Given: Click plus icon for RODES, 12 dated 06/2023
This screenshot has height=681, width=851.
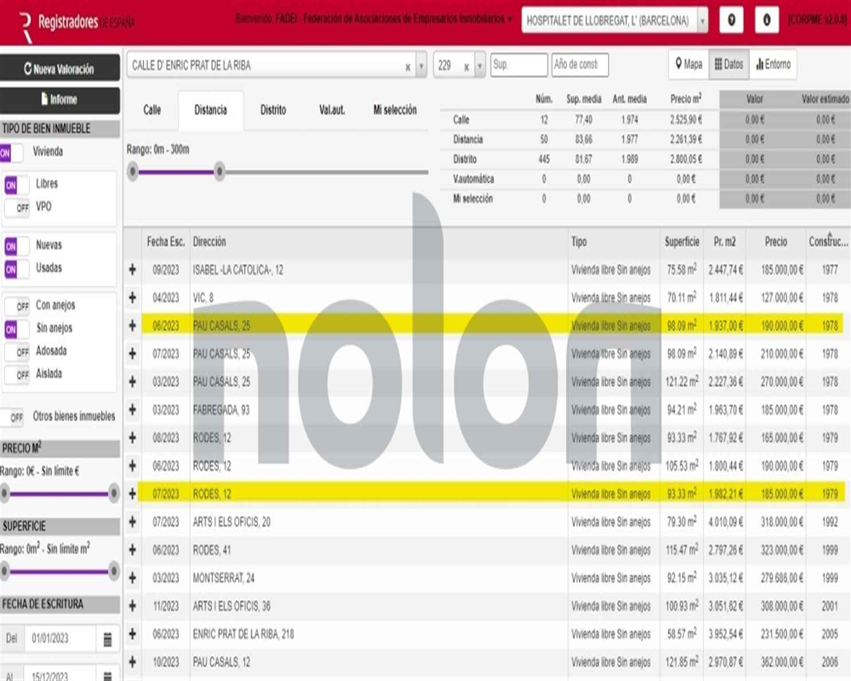Looking at the screenshot, I should [x=133, y=466].
